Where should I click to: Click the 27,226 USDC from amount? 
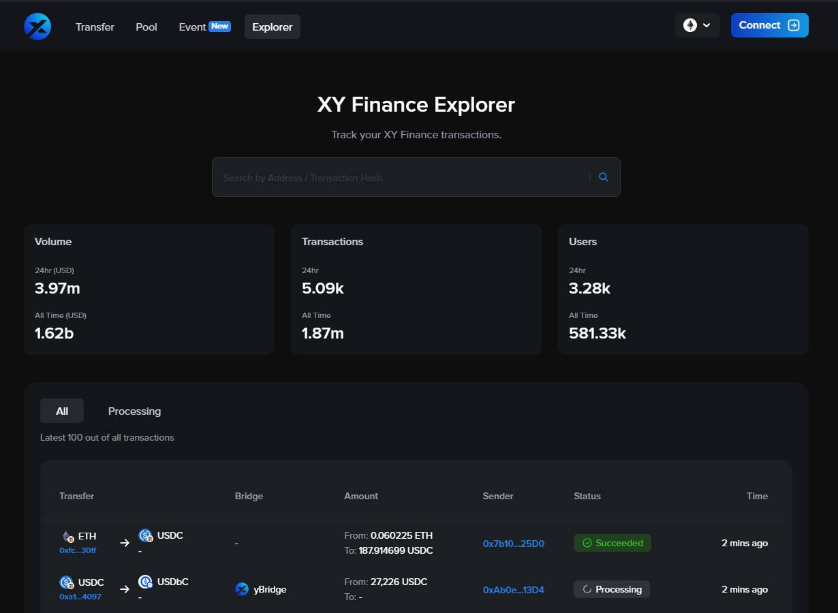(x=399, y=582)
